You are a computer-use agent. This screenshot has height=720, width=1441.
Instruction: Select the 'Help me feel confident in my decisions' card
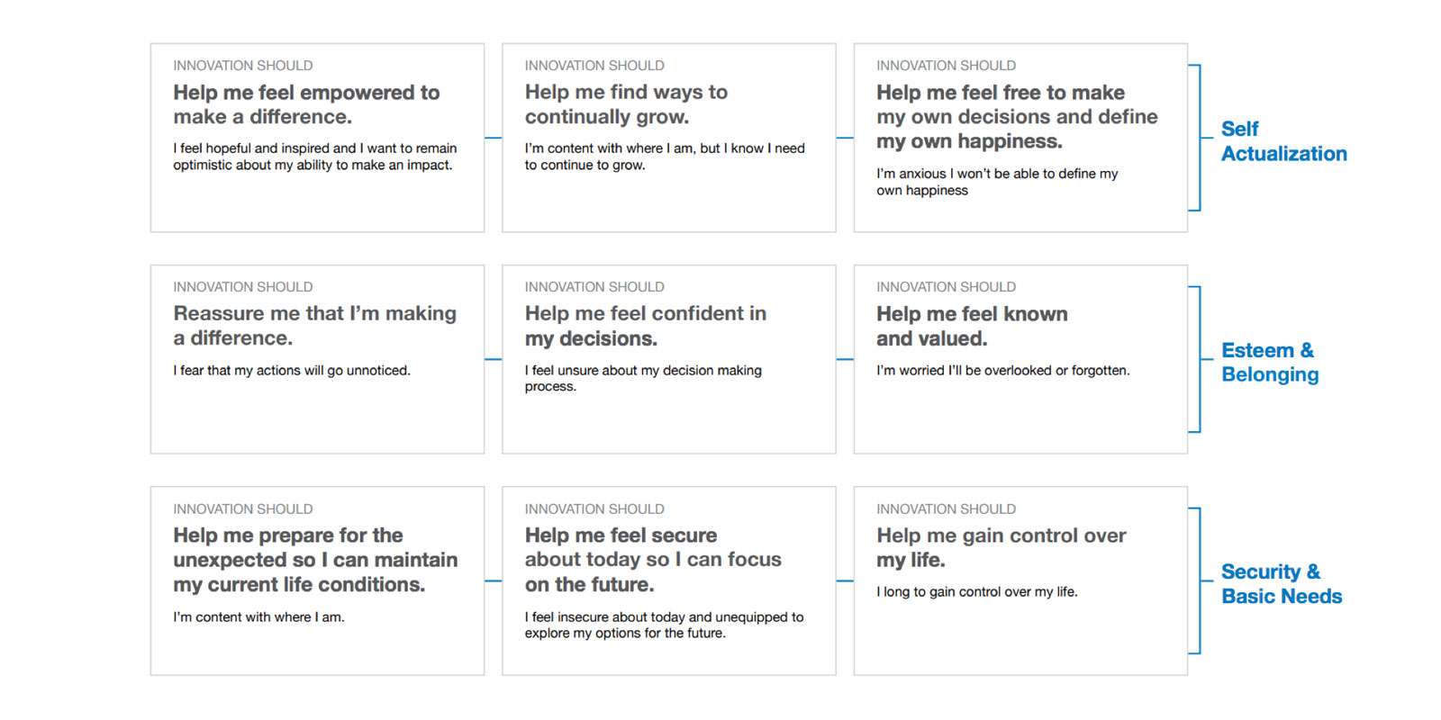point(668,359)
